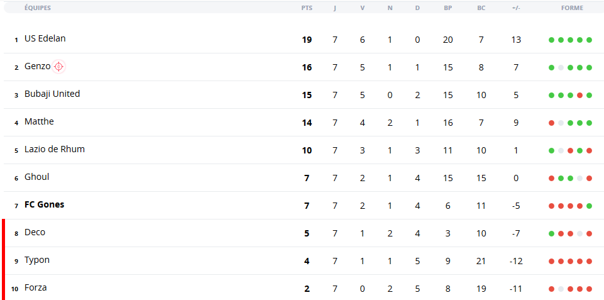The height and width of the screenshot is (300, 604).
Task: Open the Ghoul team entry
Action: pyautogui.click(x=36, y=177)
